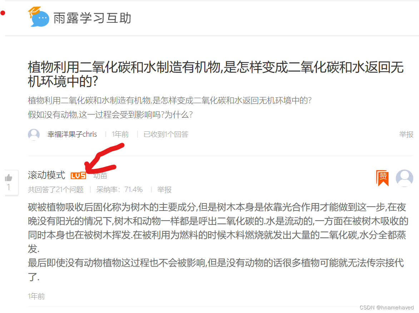
Task: Click the question title heading
Action: (216, 74)
